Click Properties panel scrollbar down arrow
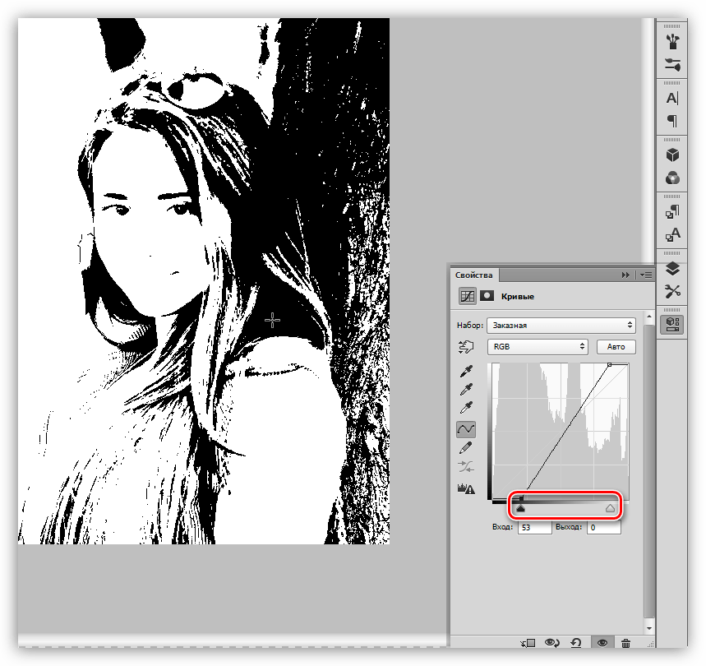Image resolution: width=706 pixels, height=666 pixels. point(648,628)
